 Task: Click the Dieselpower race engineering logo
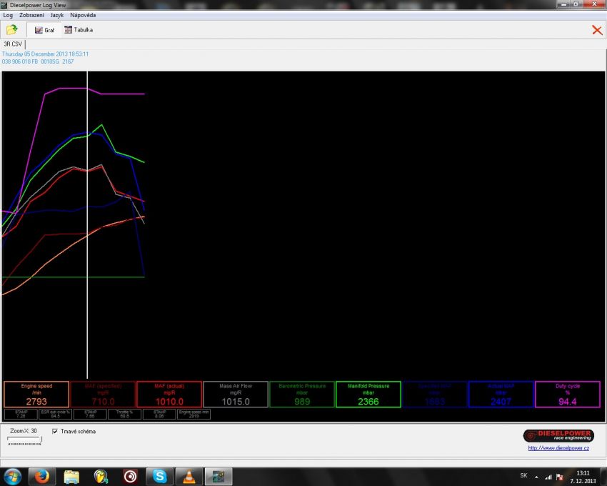[x=558, y=436]
